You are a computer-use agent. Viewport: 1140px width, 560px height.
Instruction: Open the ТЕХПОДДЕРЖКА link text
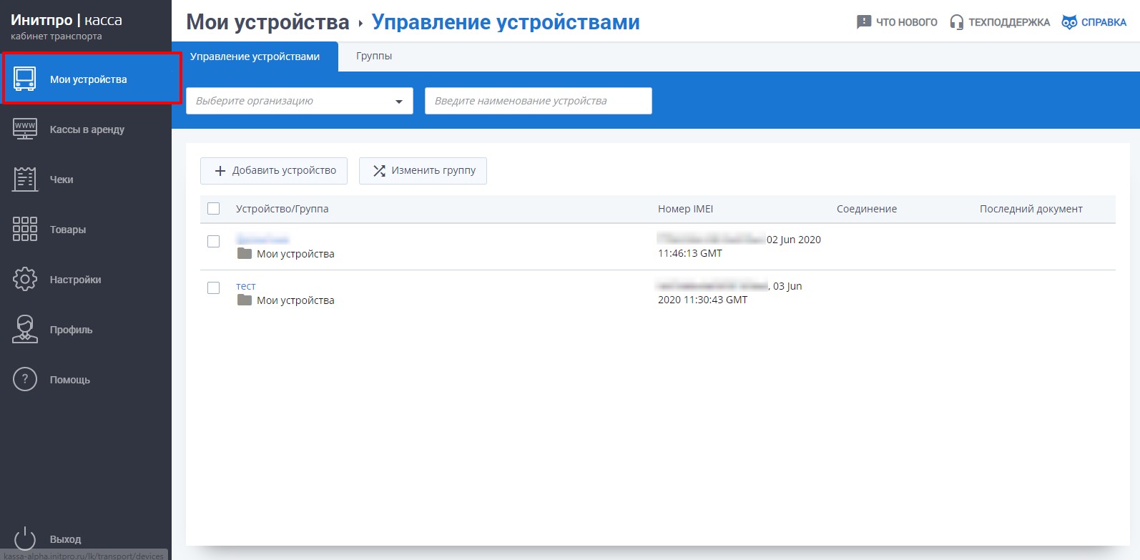pyautogui.click(x=1009, y=22)
